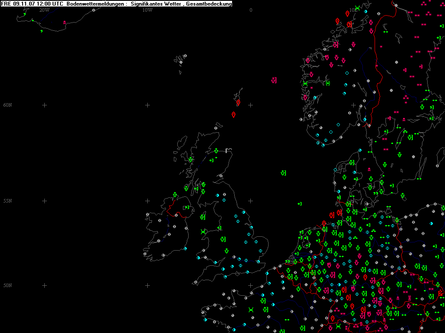
Task: Click the '50N' latitude label
Action: pos(7,285)
